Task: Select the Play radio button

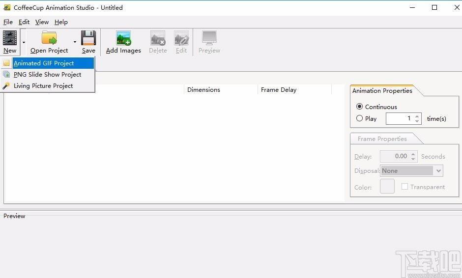Action: tap(359, 118)
